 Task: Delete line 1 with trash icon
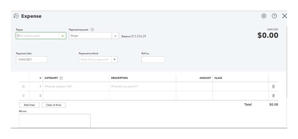tap(273, 86)
